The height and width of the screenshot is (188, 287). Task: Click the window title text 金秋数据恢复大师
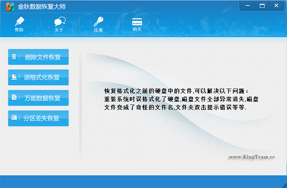click(42, 7)
